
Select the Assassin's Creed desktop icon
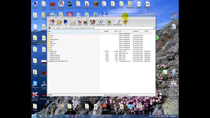tap(44, 85)
